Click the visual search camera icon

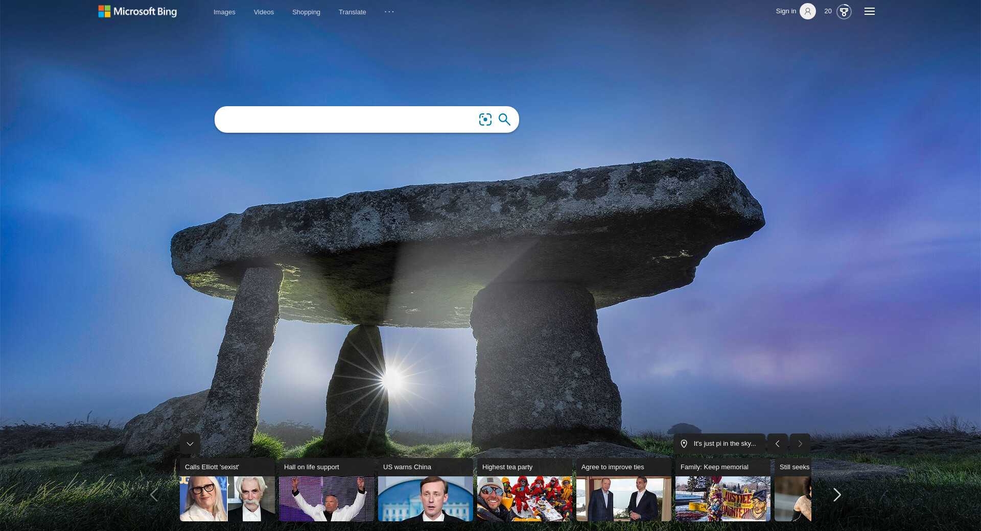point(485,119)
